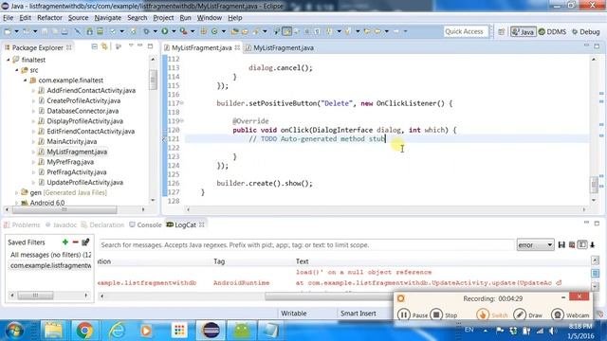The width and height of the screenshot is (607, 341).
Task: Select com.example.listfragment saved filter
Action: [x=50, y=265]
